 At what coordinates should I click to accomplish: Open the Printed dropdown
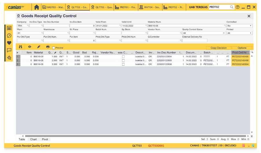tap(239, 33)
